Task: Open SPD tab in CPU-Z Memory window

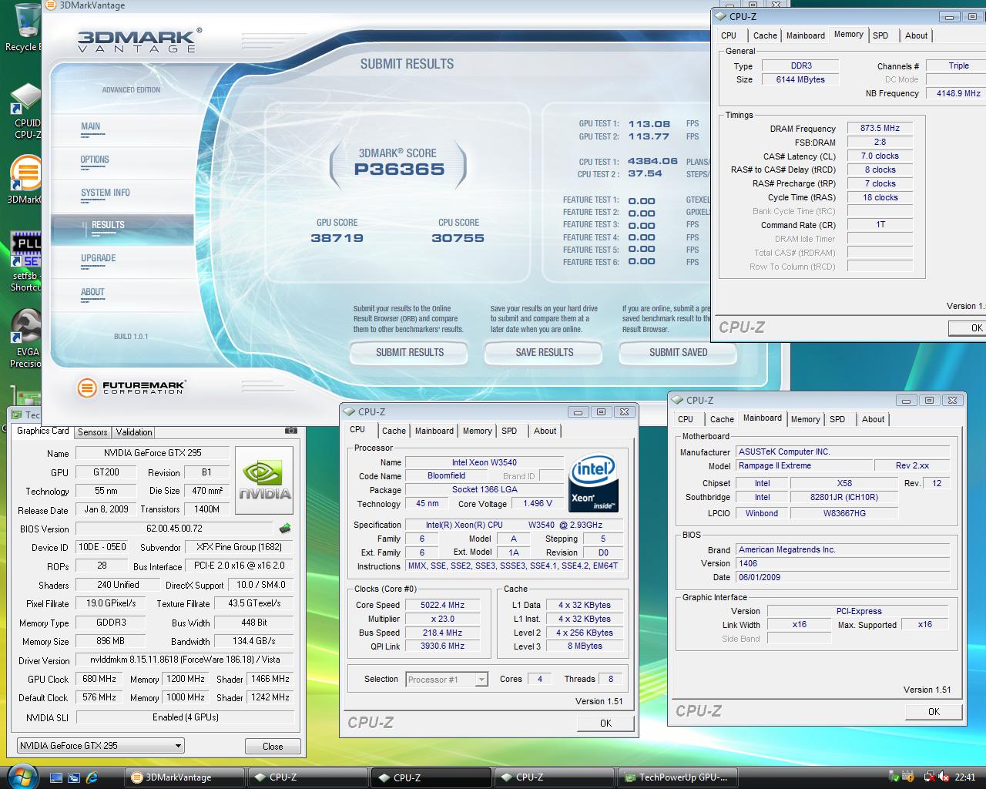Action: (880, 35)
